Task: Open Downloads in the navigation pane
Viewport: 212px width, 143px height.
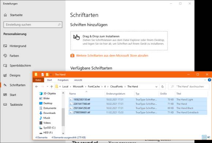Action: click(48, 113)
